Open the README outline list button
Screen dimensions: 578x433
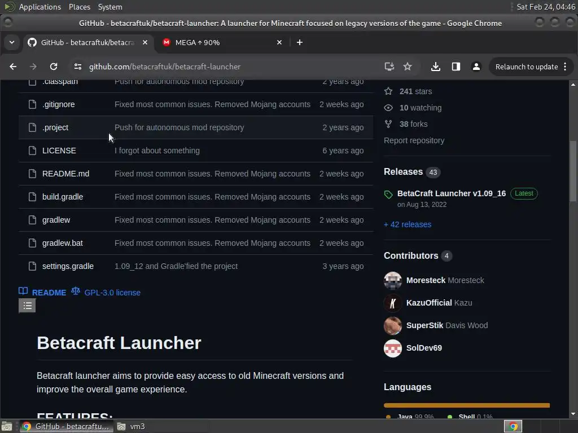[27, 306]
